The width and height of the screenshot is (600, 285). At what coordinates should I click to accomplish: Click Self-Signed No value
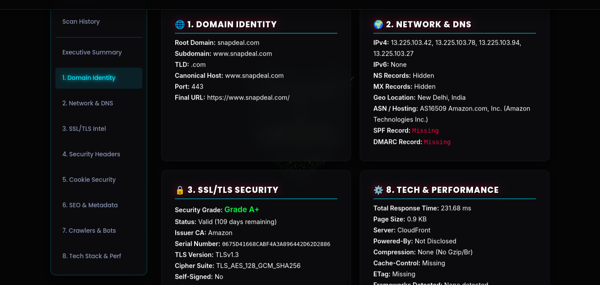219,277
